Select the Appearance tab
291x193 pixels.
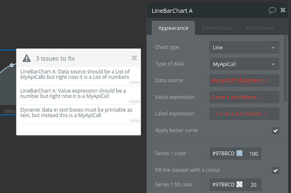pyautogui.click(x=173, y=28)
